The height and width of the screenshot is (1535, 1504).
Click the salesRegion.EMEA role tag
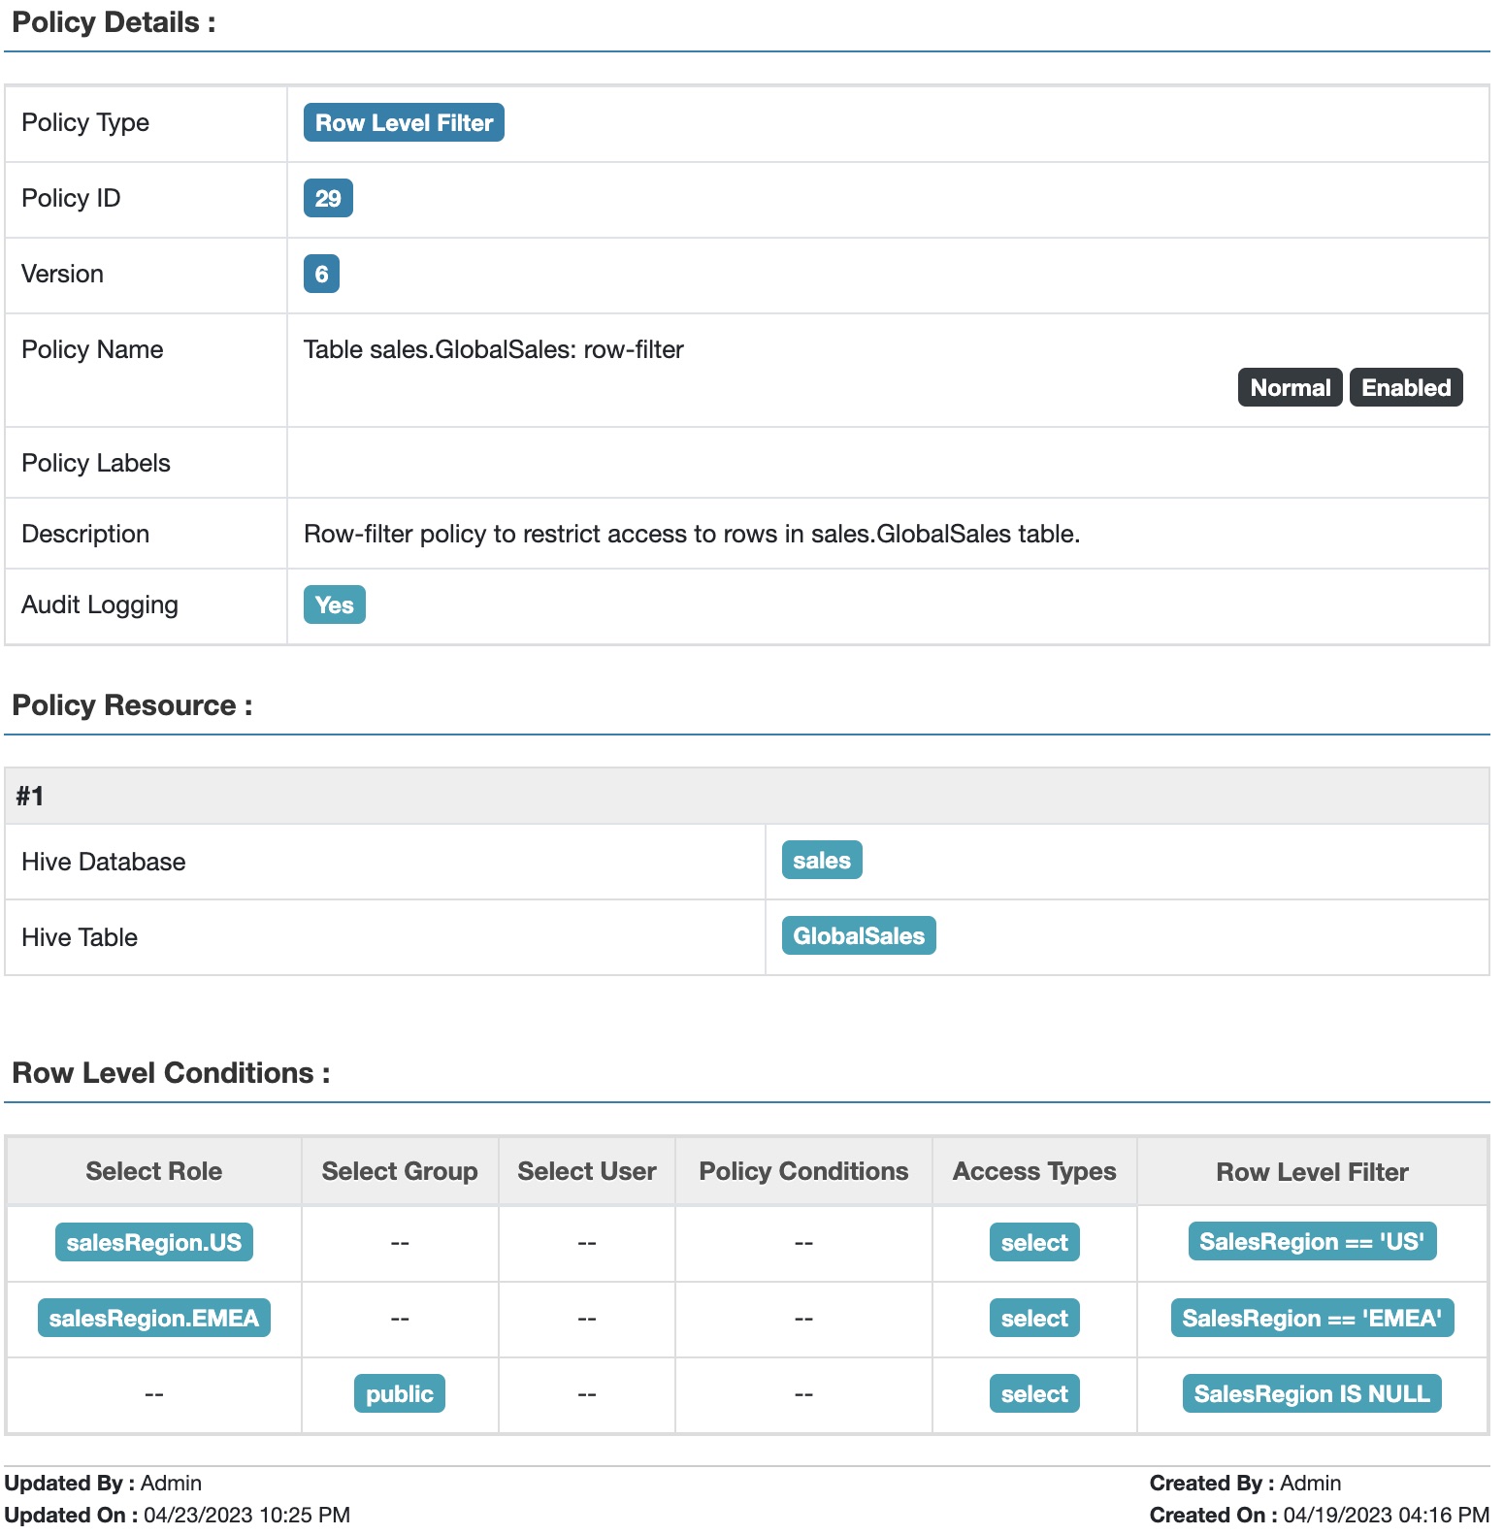click(153, 1319)
